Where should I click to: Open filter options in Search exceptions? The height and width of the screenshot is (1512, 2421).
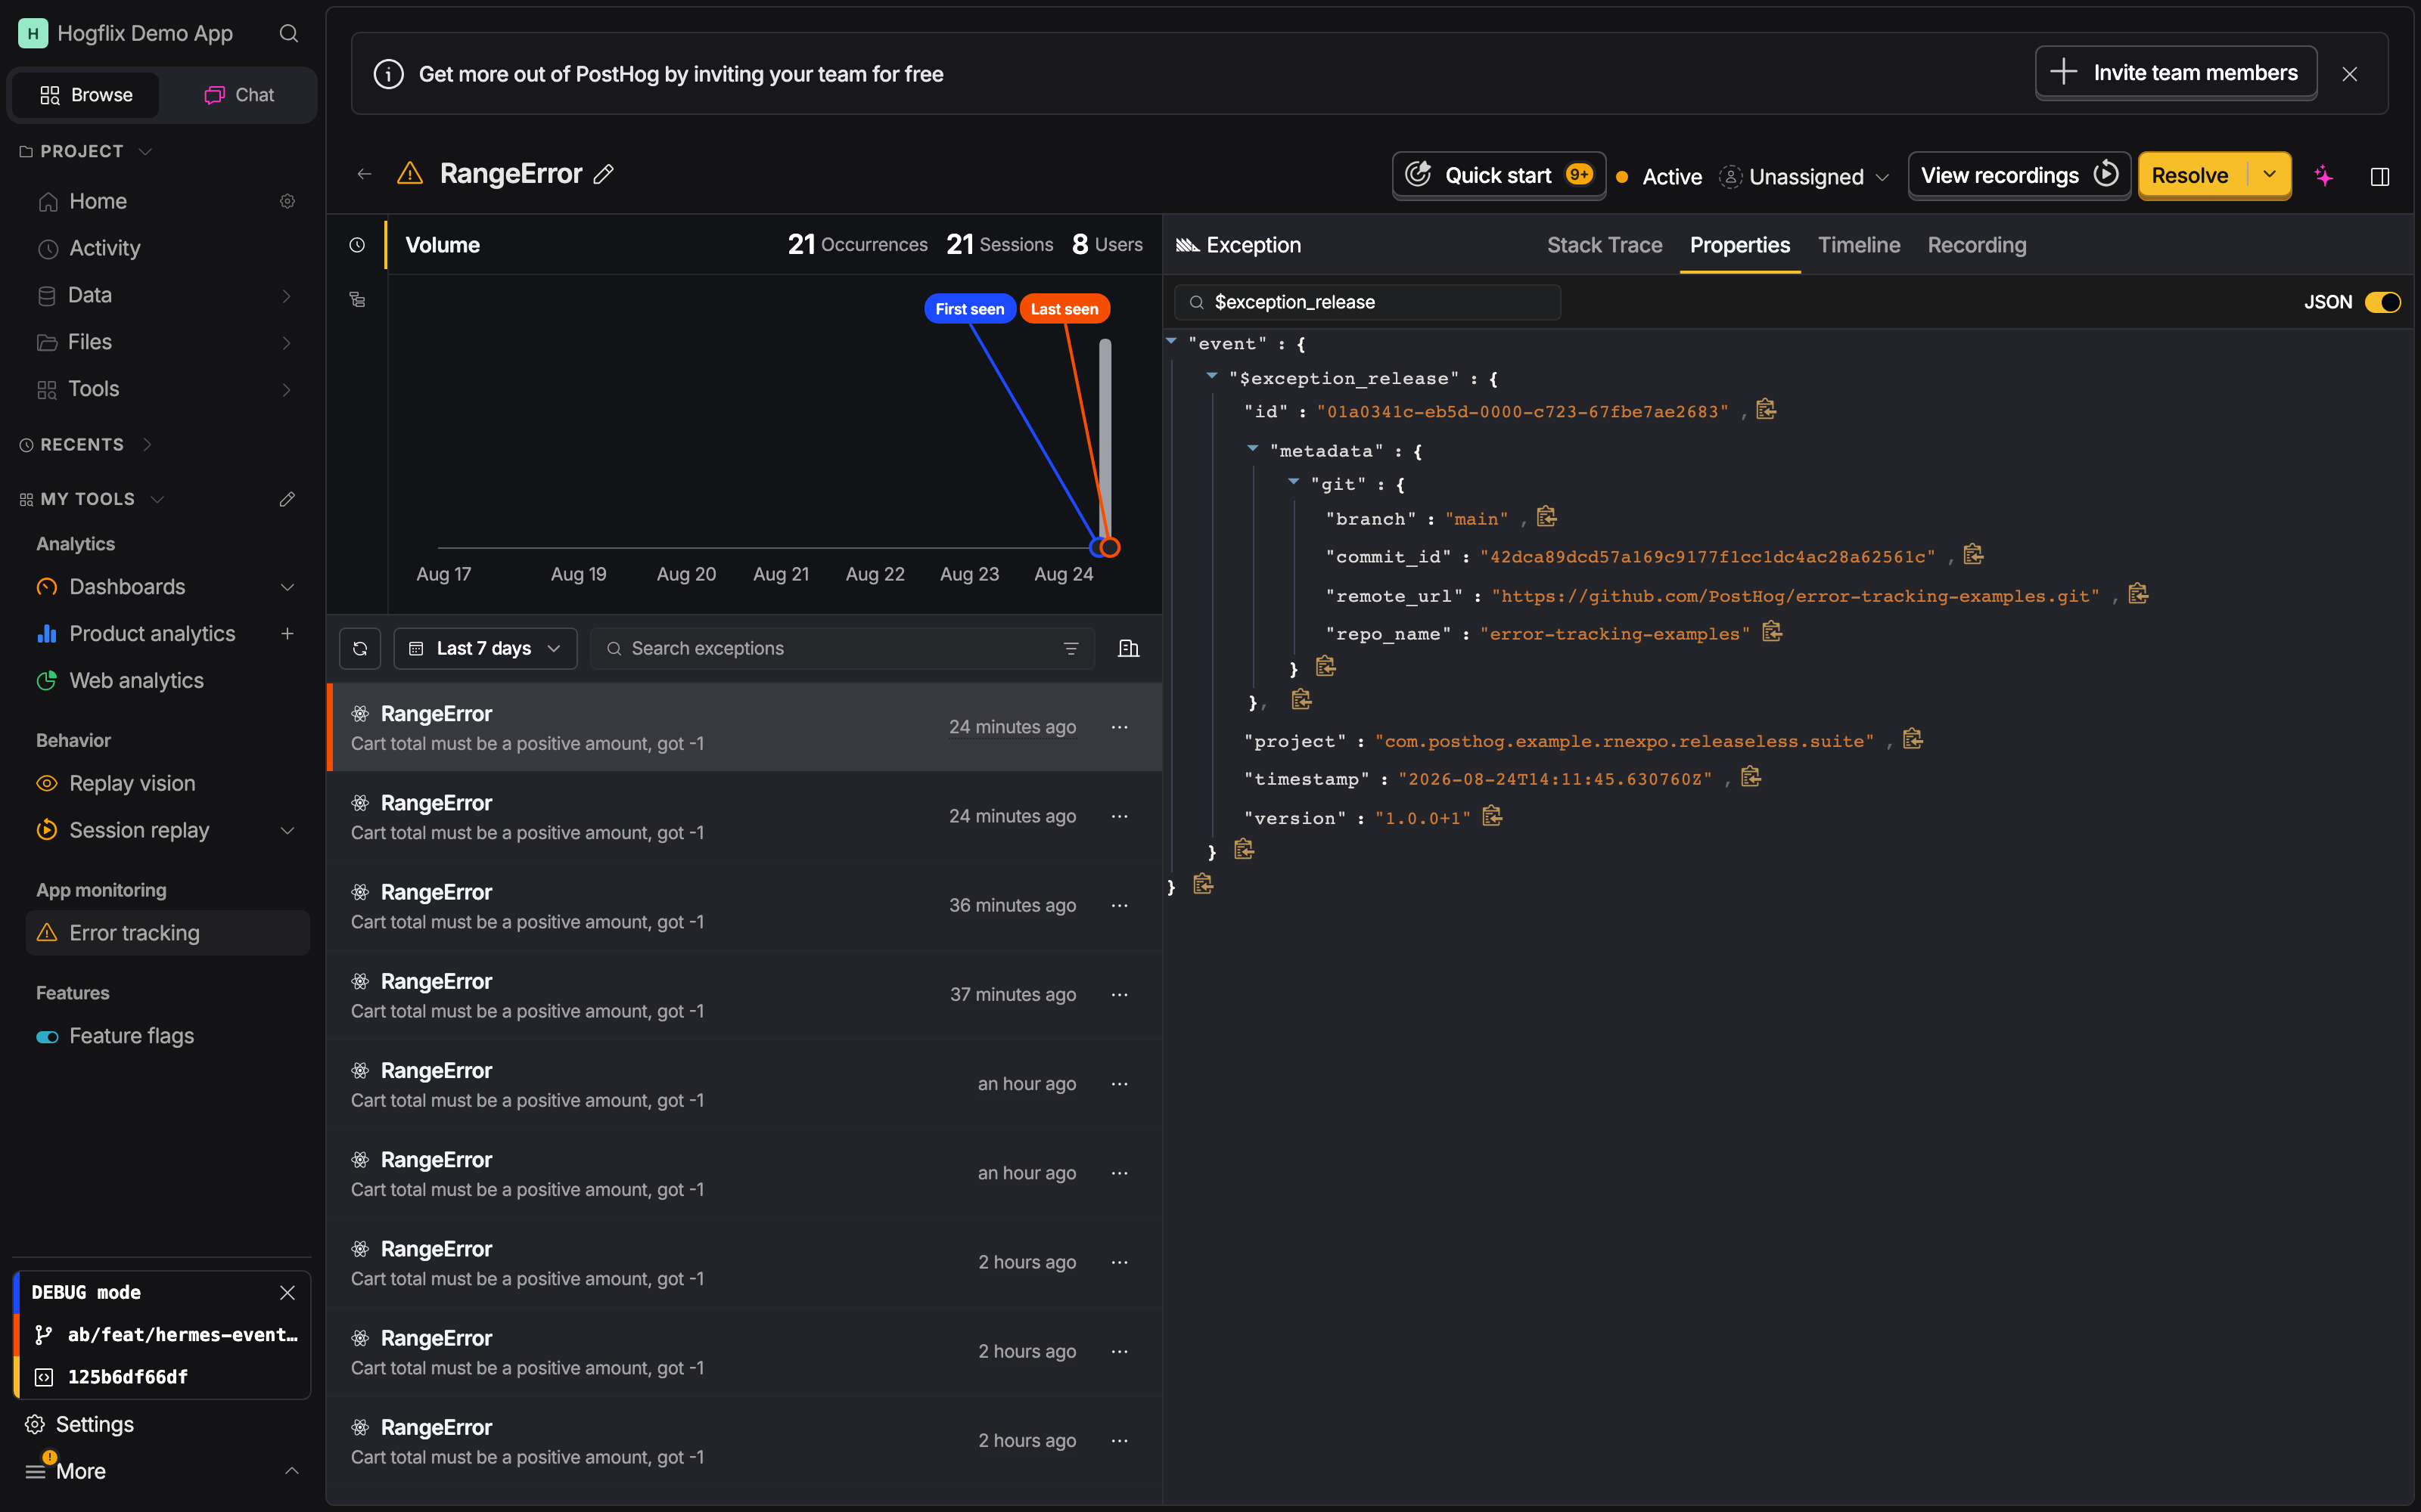tap(1071, 648)
